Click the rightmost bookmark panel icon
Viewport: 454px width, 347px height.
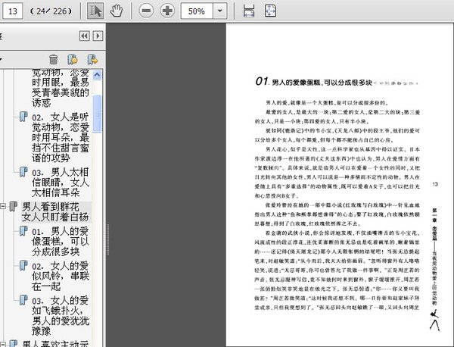click(x=92, y=59)
